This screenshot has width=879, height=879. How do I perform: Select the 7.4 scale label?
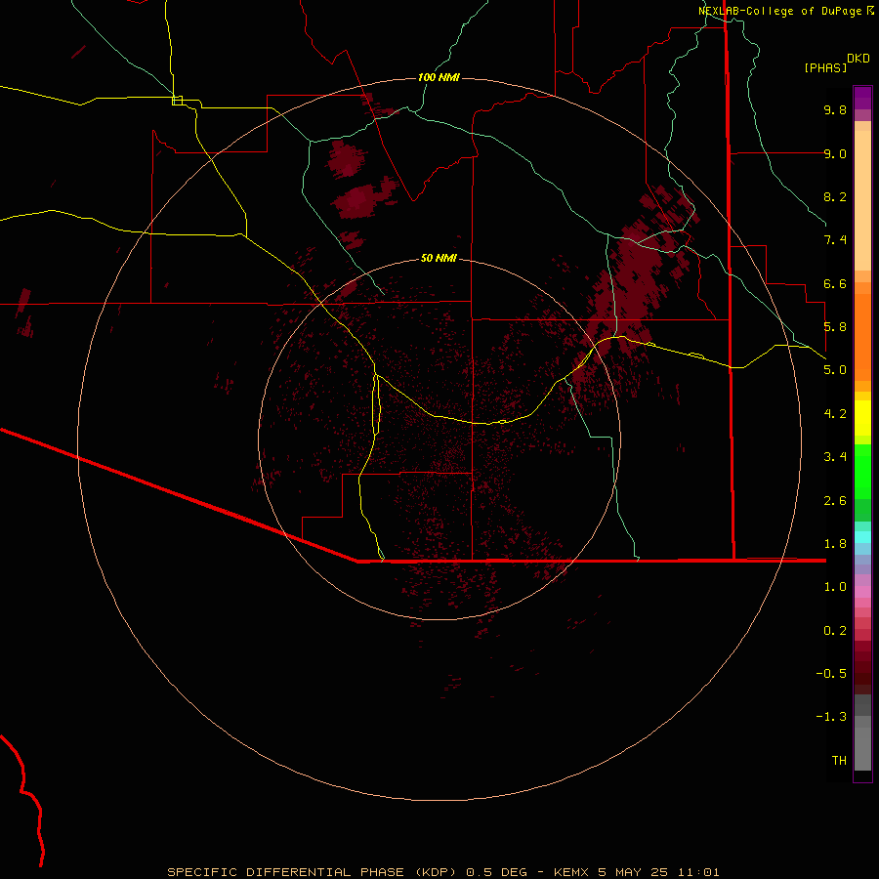pyautogui.click(x=835, y=240)
